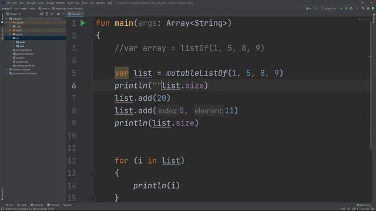Image resolution: width=376 pixels, height=211 pixels.
Task: Select gradle.properties file in project tree
Action: pyautogui.click(x=23, y=54)
